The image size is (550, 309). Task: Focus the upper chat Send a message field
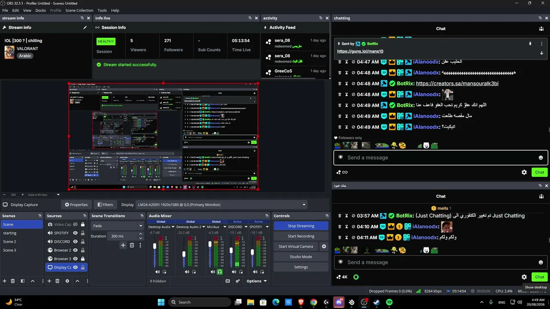coord(441,158)
